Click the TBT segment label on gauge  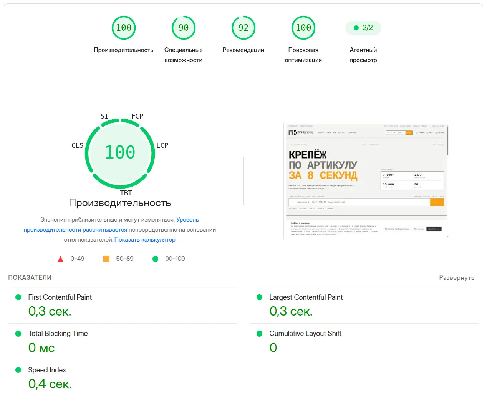pyautogui.click(x=126, y=193)
